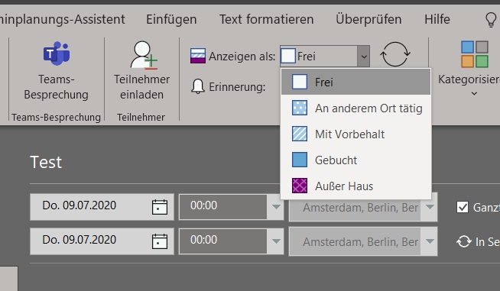Collapse the Anzeigen als dropdown arrow

363,57
